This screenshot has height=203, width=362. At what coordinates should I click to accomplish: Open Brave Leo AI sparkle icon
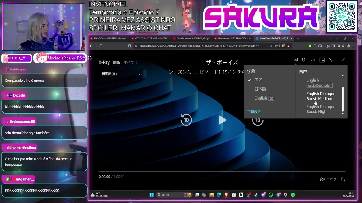tap(343, 46)
